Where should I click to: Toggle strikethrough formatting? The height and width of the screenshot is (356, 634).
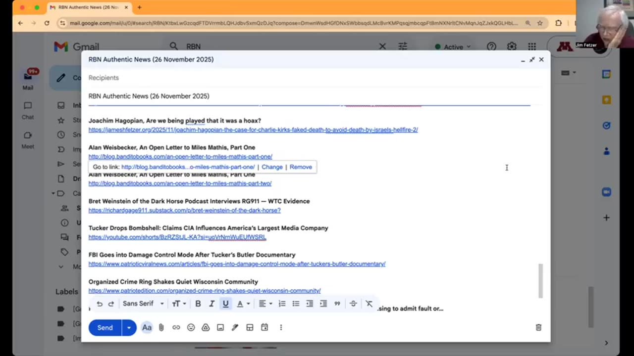point(353,304)
